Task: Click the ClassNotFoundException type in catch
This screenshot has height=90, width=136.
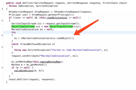Action: coord(36,44)
